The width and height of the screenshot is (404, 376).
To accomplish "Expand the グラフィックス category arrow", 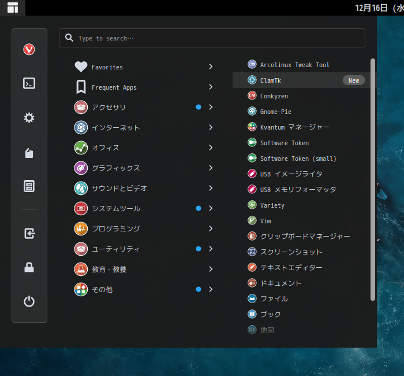I will (211, 168).
